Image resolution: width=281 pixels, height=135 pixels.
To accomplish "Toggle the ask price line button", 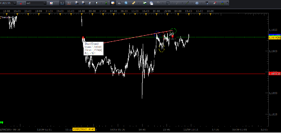I will click(69, 3).
